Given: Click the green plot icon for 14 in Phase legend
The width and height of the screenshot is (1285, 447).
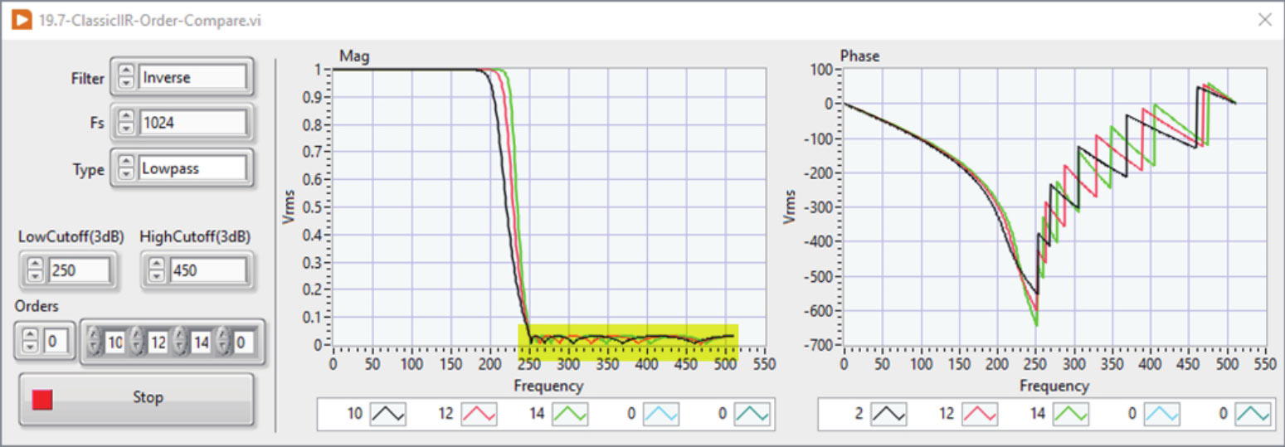Looking at the screenshot, I should click(1071, 414).
